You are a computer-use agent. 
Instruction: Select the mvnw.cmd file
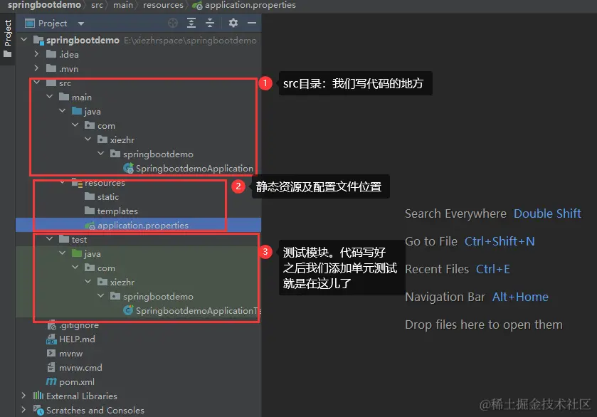tap(80, 368)
